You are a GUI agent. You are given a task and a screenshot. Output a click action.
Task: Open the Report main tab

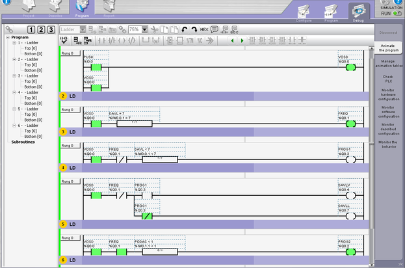click(109, 8)
